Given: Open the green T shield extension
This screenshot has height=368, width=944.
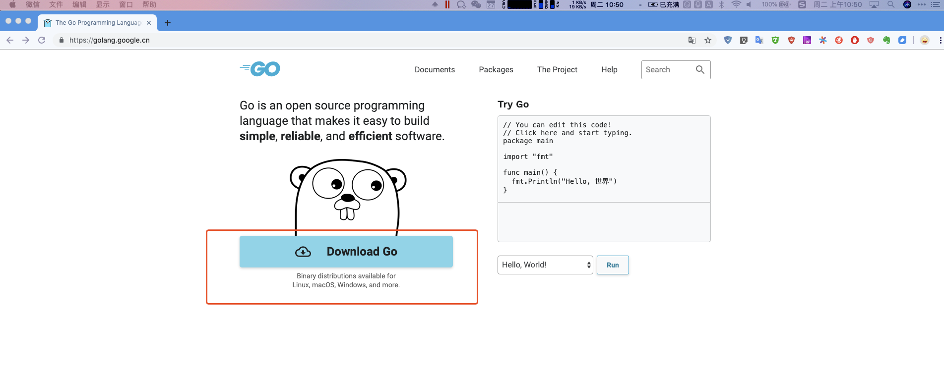Looking at the screenshot, I should point(775,40).
